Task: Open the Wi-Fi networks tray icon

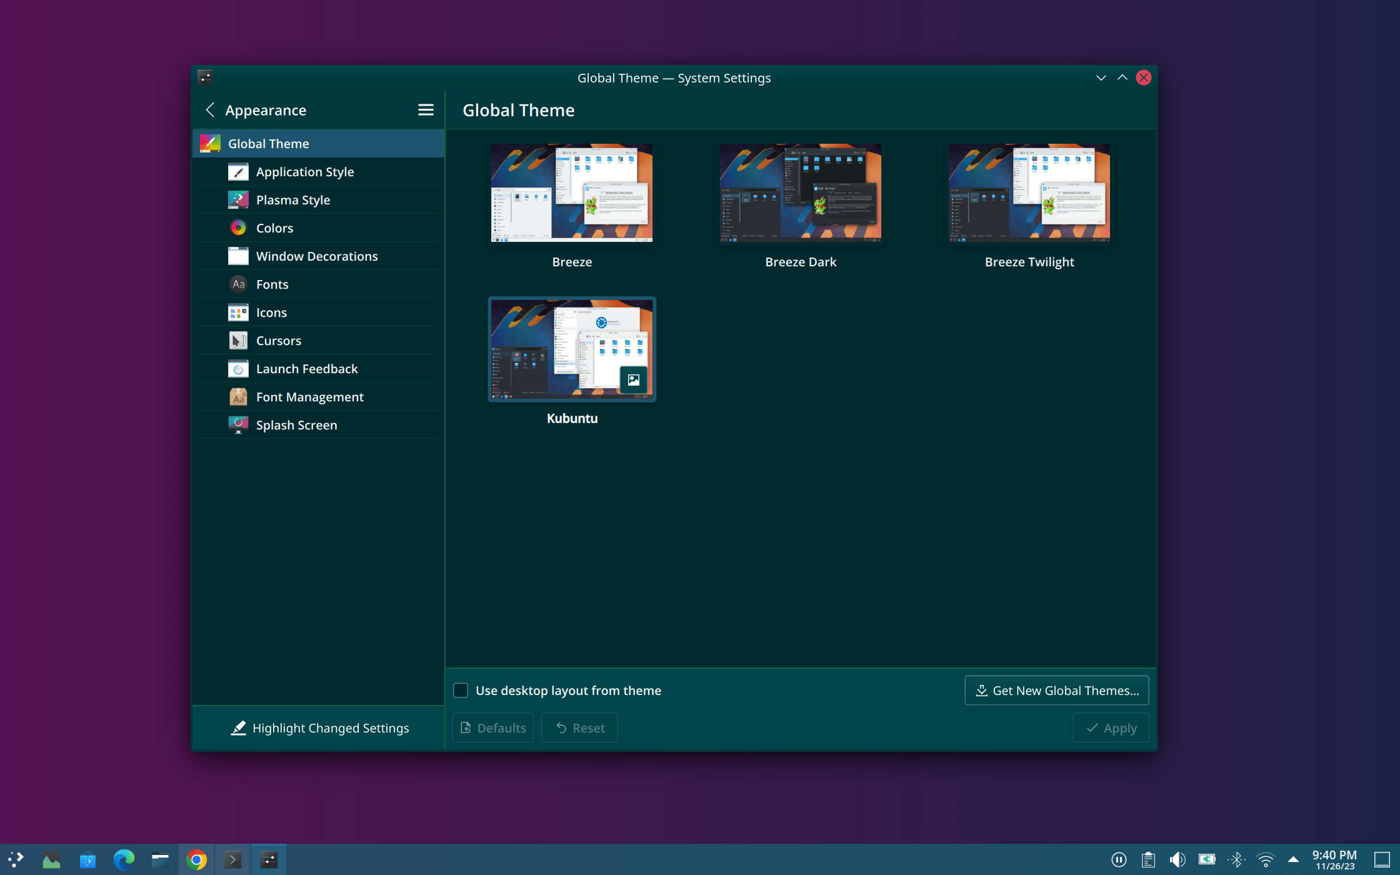Action: (1266, 860)
